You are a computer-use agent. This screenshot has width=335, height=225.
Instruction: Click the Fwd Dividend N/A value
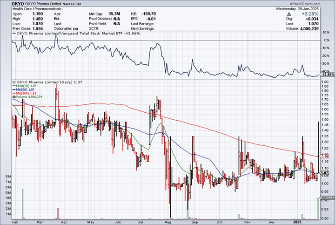coord(116,19)
